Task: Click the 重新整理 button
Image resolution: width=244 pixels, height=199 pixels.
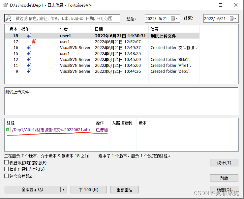Action: pyautogui.click(x=125, y=189)
